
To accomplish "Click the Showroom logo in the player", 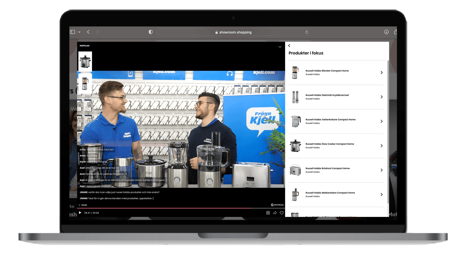I will tap(277, 205).
